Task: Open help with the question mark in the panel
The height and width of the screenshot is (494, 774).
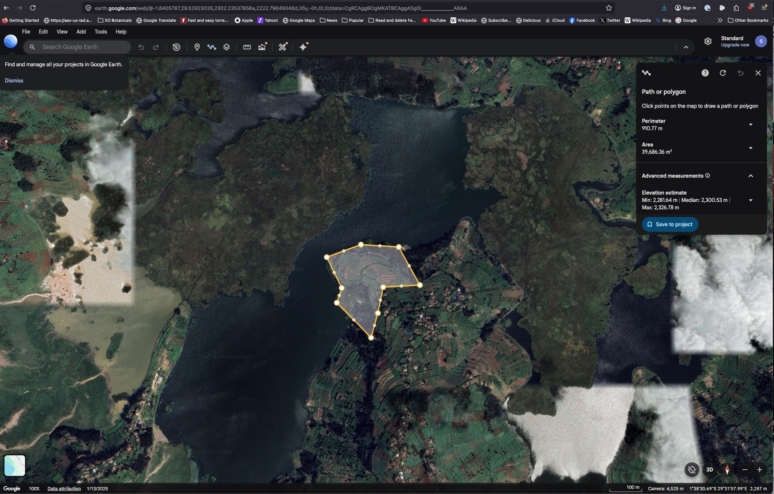Action: pos(705,73)
